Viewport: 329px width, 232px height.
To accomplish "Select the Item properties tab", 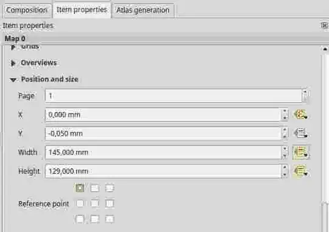I will pyautogui.click(x=82, y=10).
